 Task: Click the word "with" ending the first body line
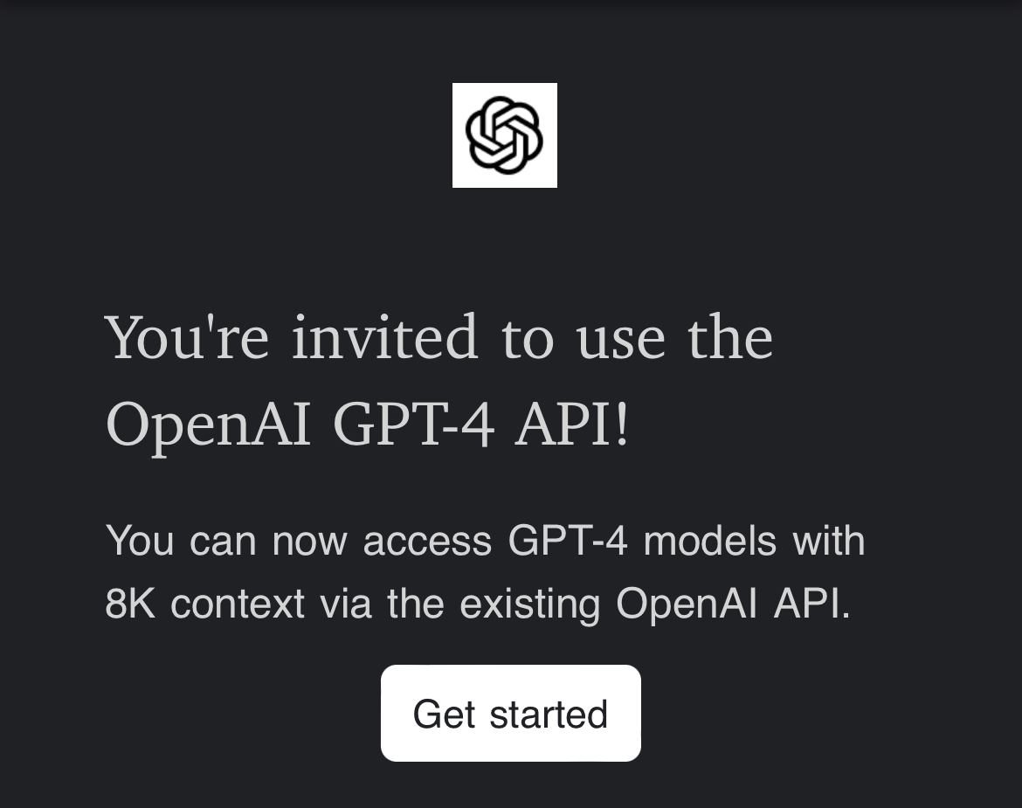[828, 540]
